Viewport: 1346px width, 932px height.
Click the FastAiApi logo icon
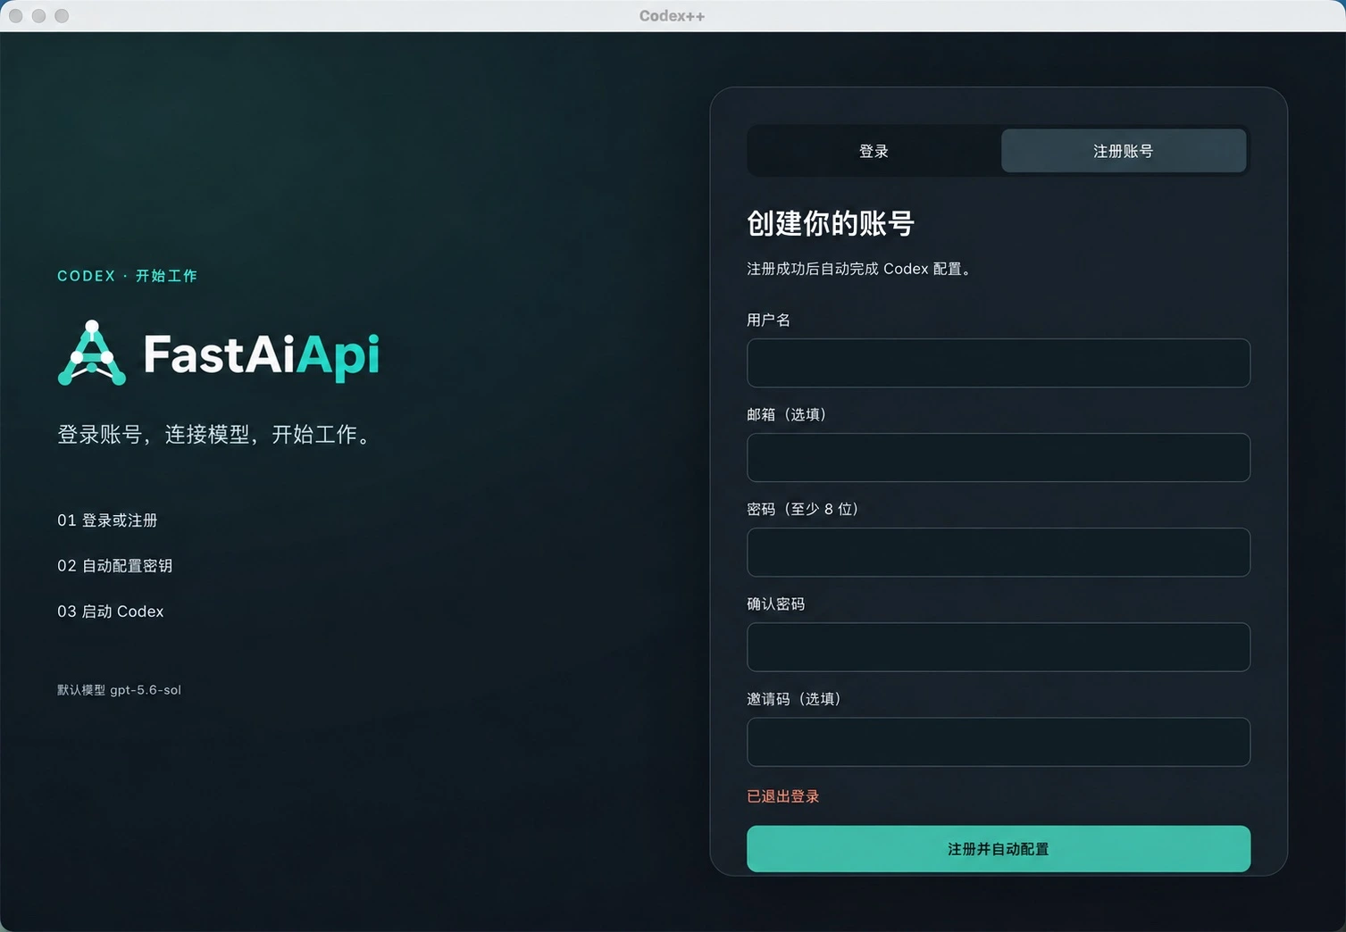[92, 353]
